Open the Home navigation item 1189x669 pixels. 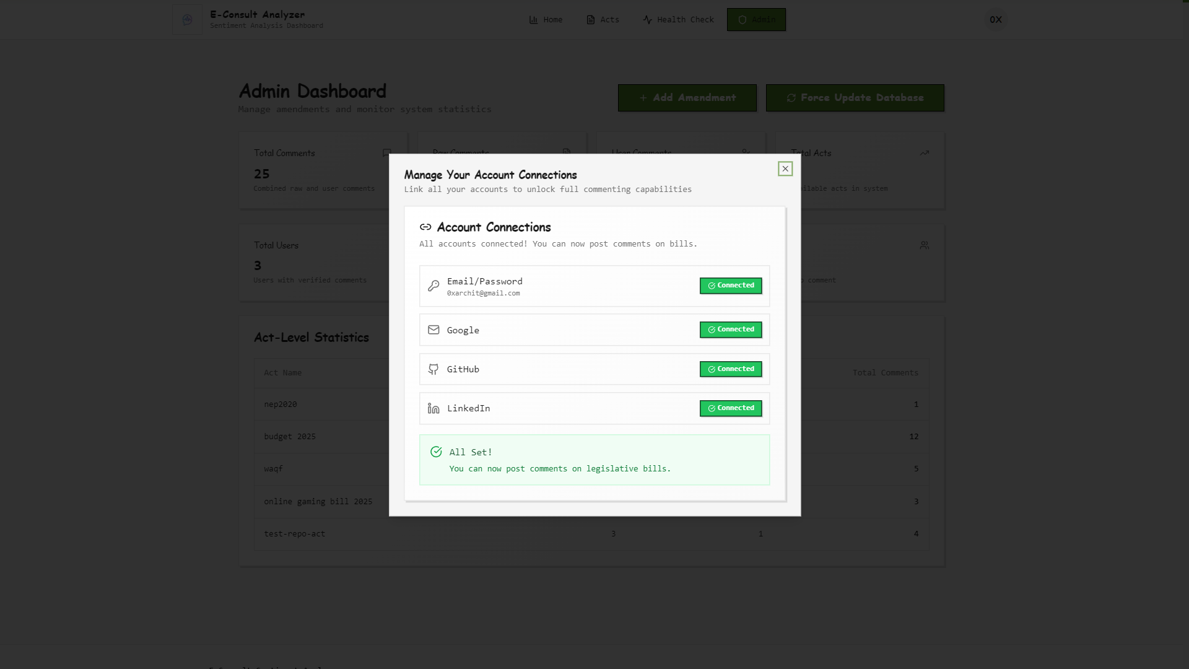(x=546, y=19)
